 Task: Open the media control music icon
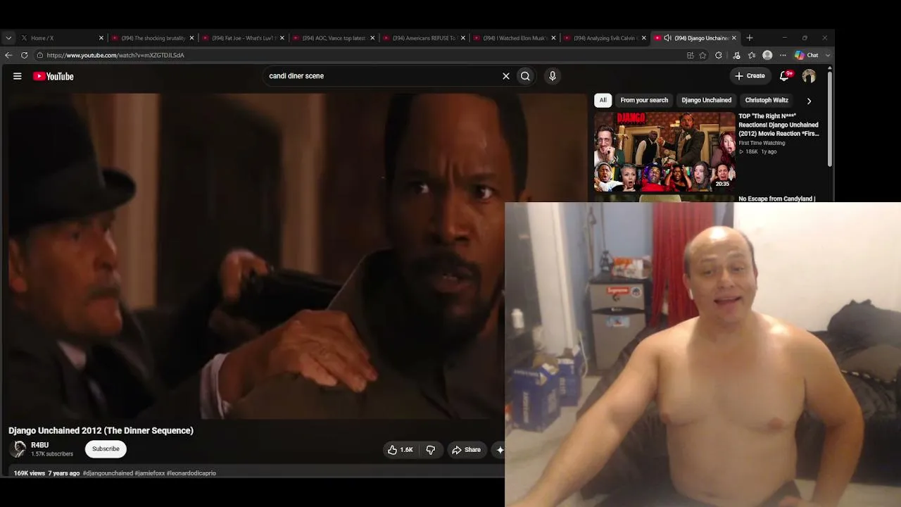click(x=736, y=55)
